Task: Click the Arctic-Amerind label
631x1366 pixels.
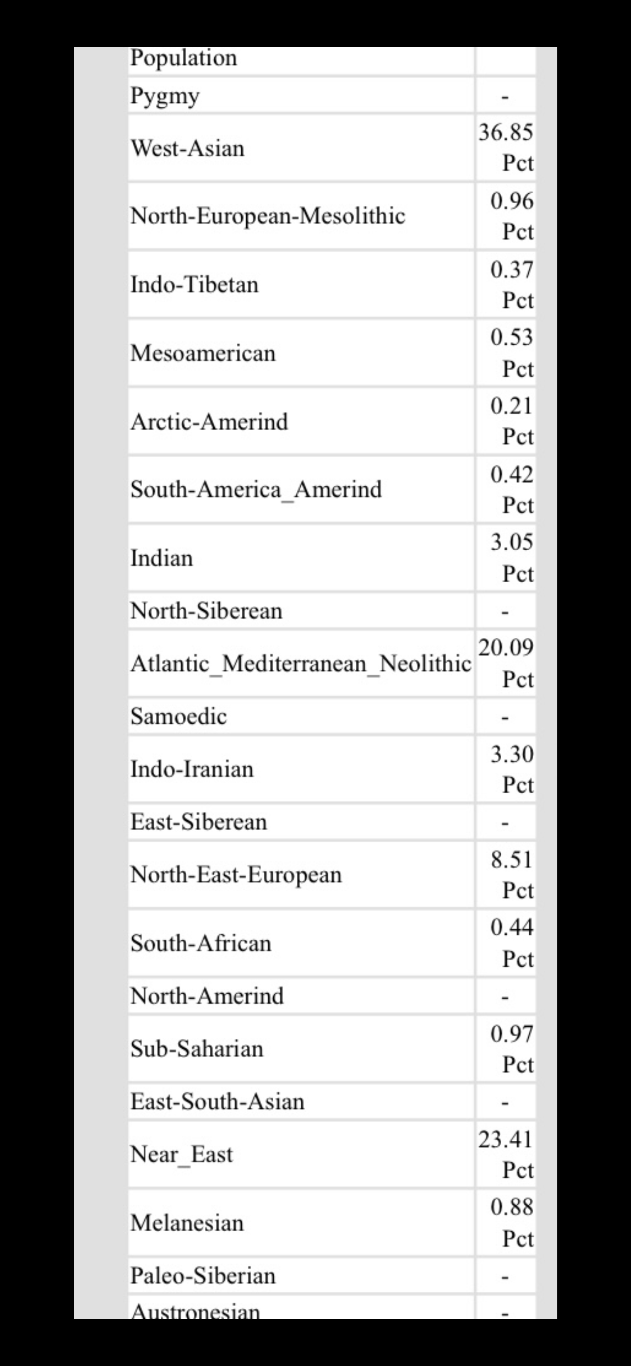Action: 209,421
